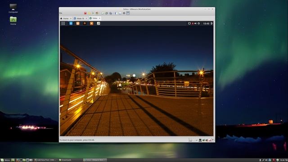
Task: Click the orange square icon in Solus panel
Action: (78, 23)
